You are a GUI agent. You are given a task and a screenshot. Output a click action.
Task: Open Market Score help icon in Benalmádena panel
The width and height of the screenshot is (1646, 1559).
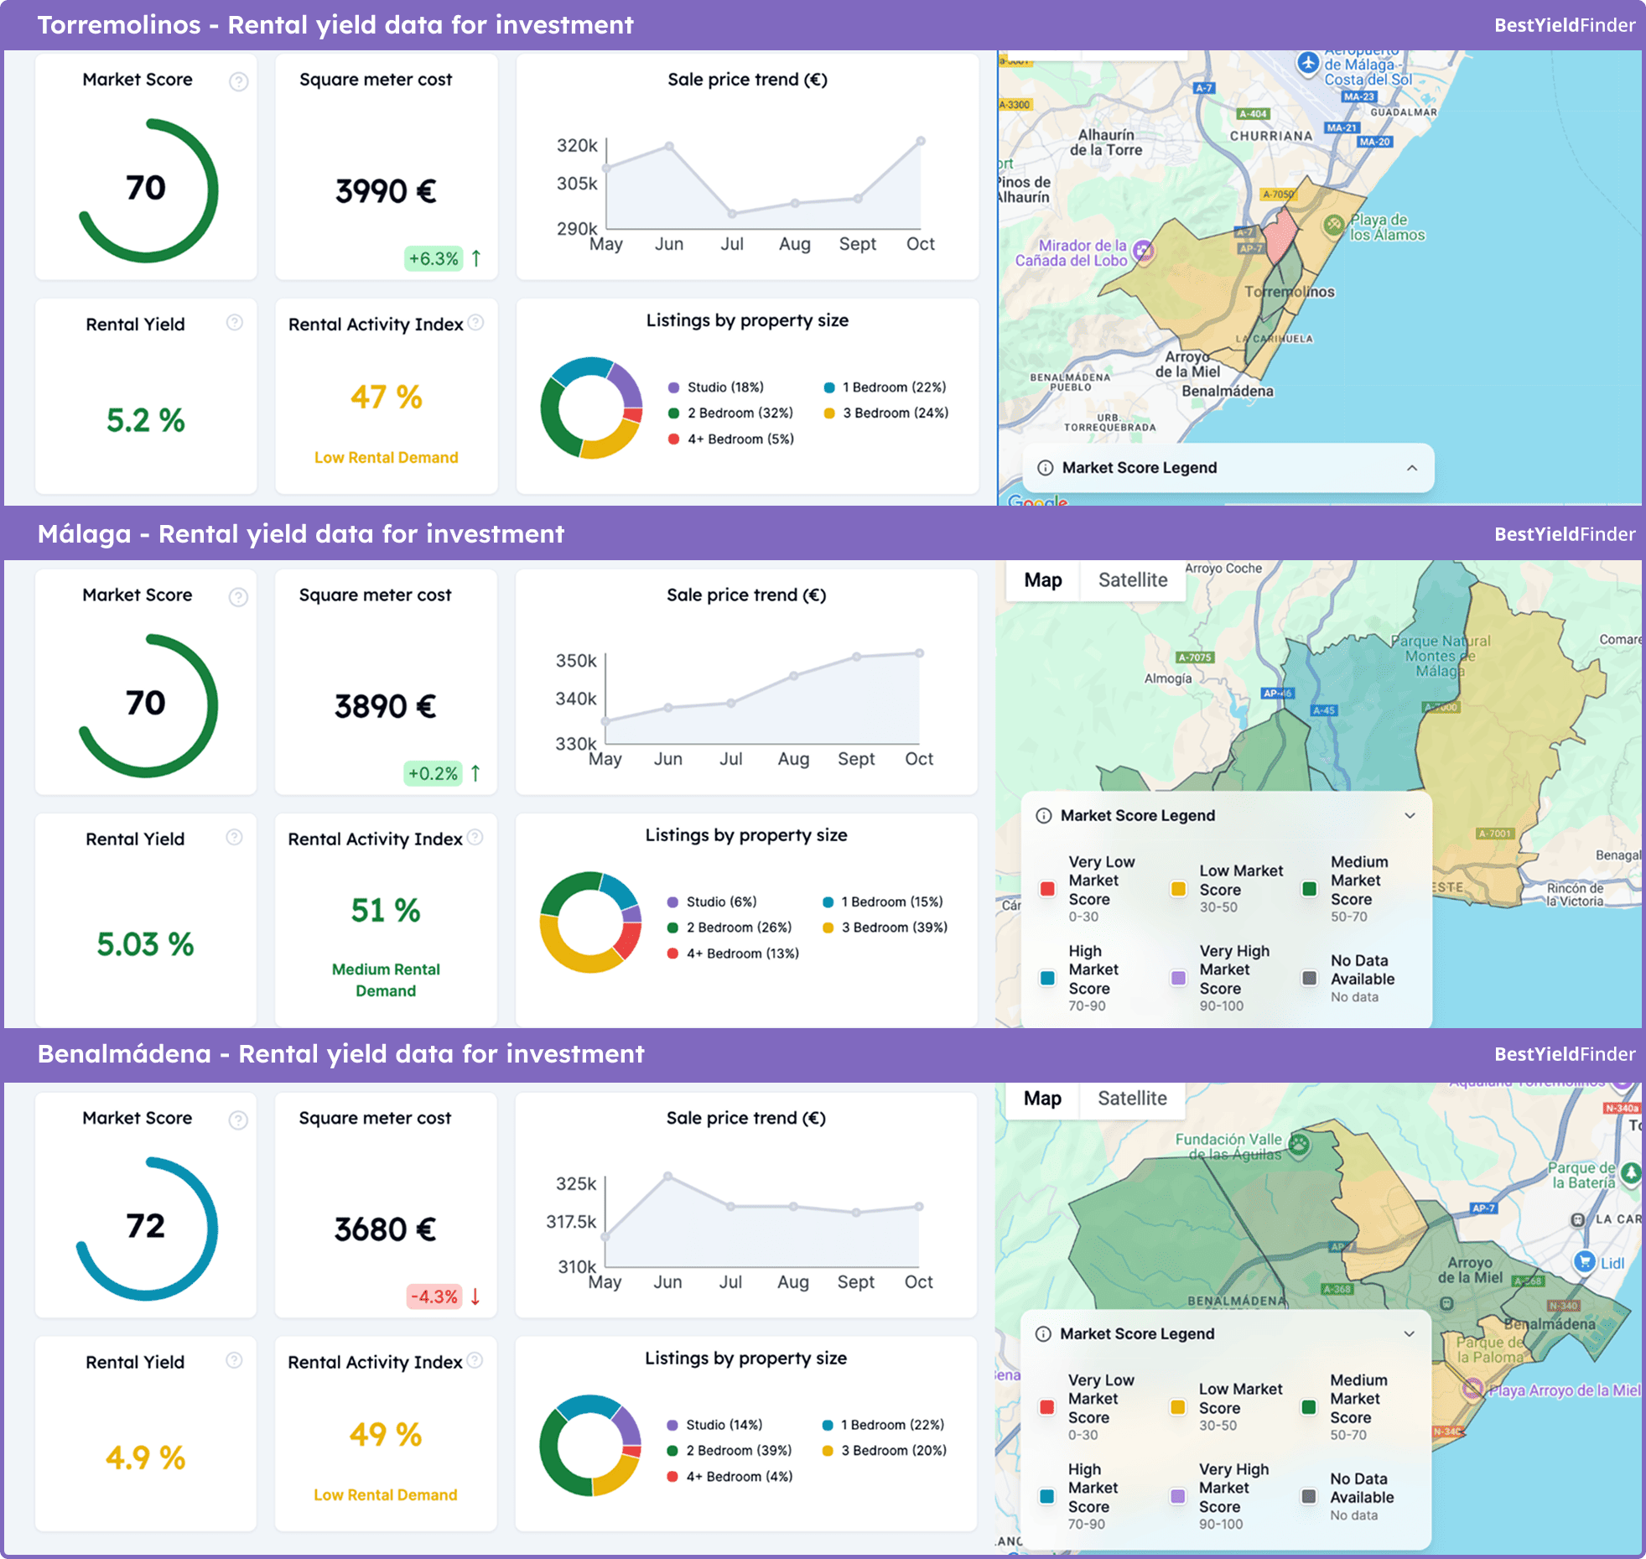[x=239, y=1120]
